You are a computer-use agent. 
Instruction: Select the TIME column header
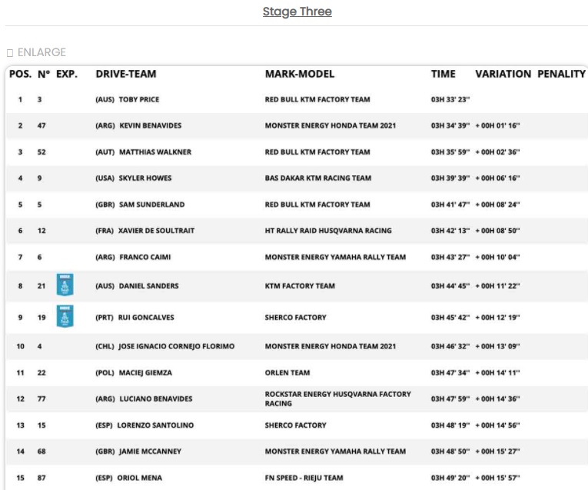tap(443, 74)
